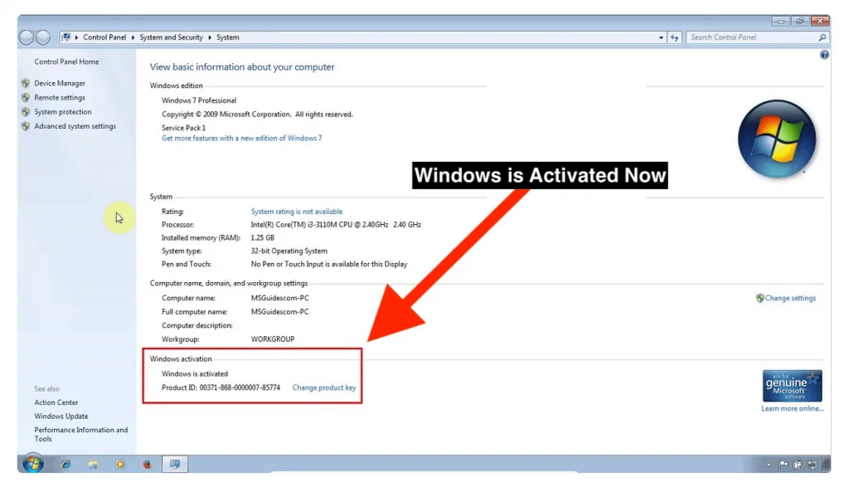This screenshot has width=849, height=487.
Task: Open Windows Media Player from taskbar
Action: 120,465
